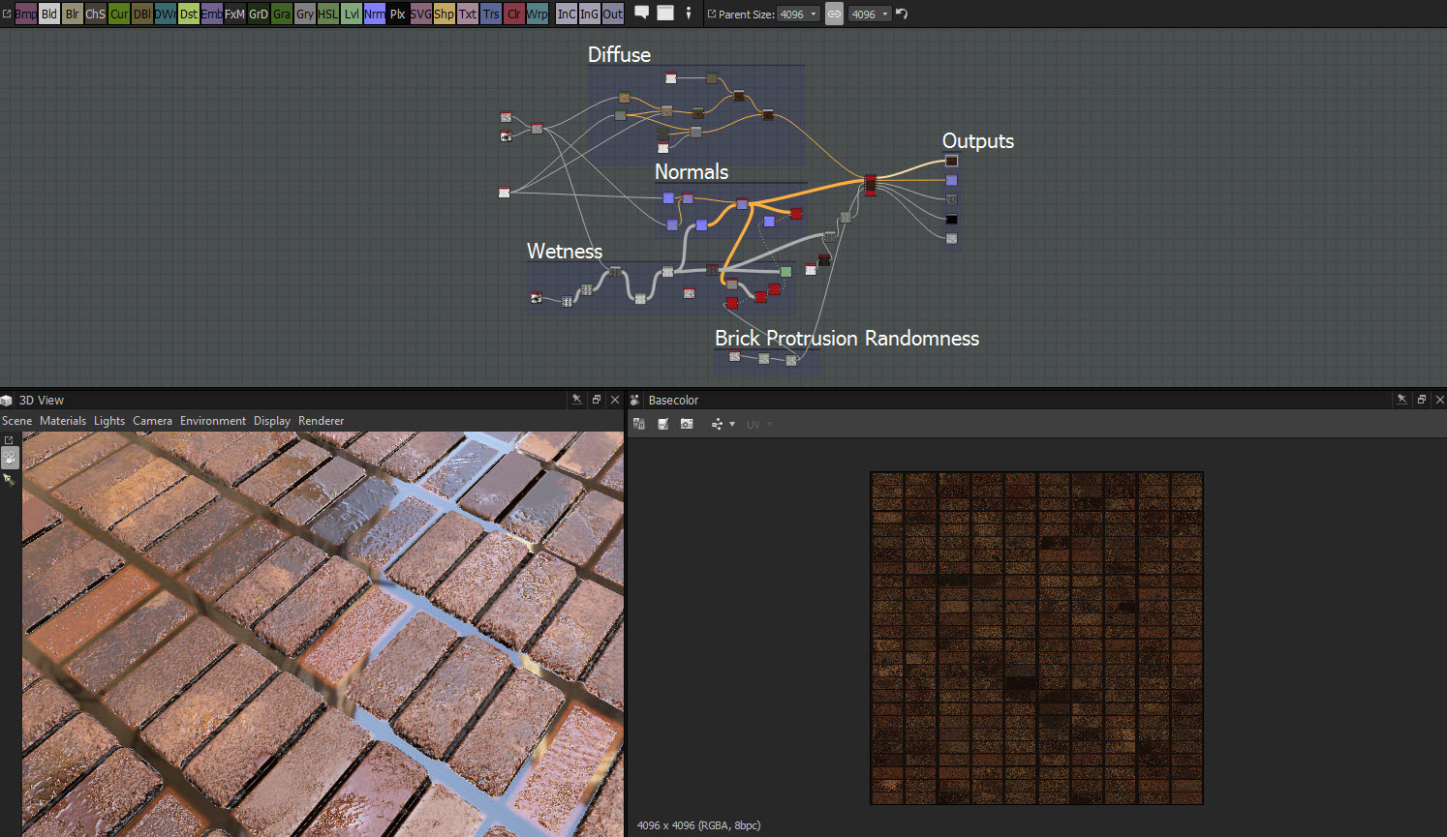Click the undo arrow in the toolbar
The width and height of the screenshot is (1447, 837).
(x=900, y=13)
